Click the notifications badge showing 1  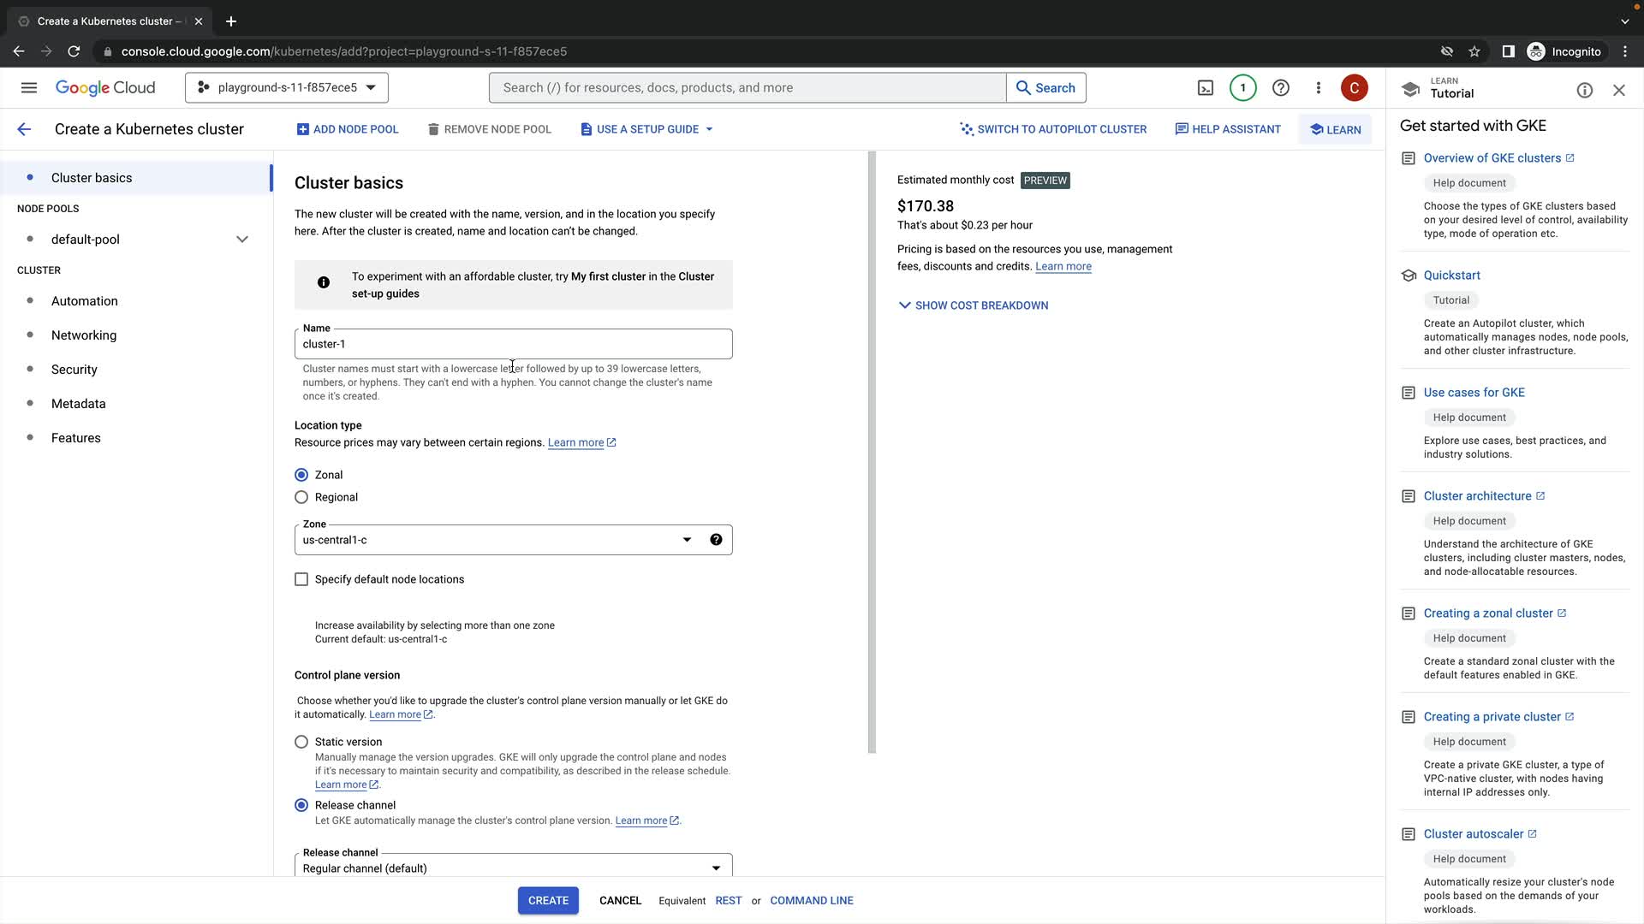click(x=1242, y=88)
